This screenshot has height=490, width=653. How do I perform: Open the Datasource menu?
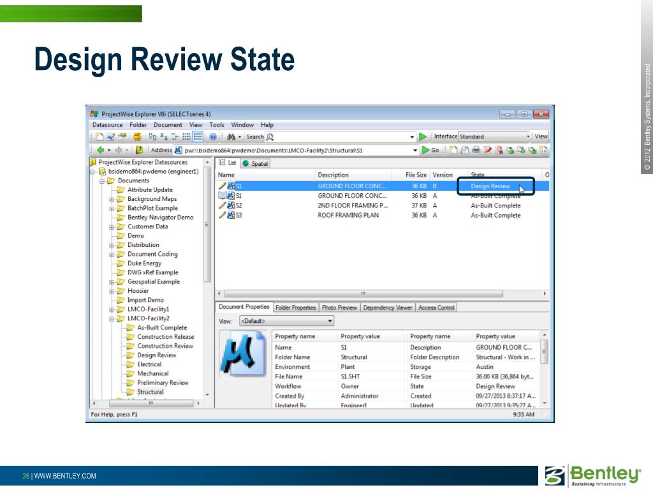(x=107, y=124)
